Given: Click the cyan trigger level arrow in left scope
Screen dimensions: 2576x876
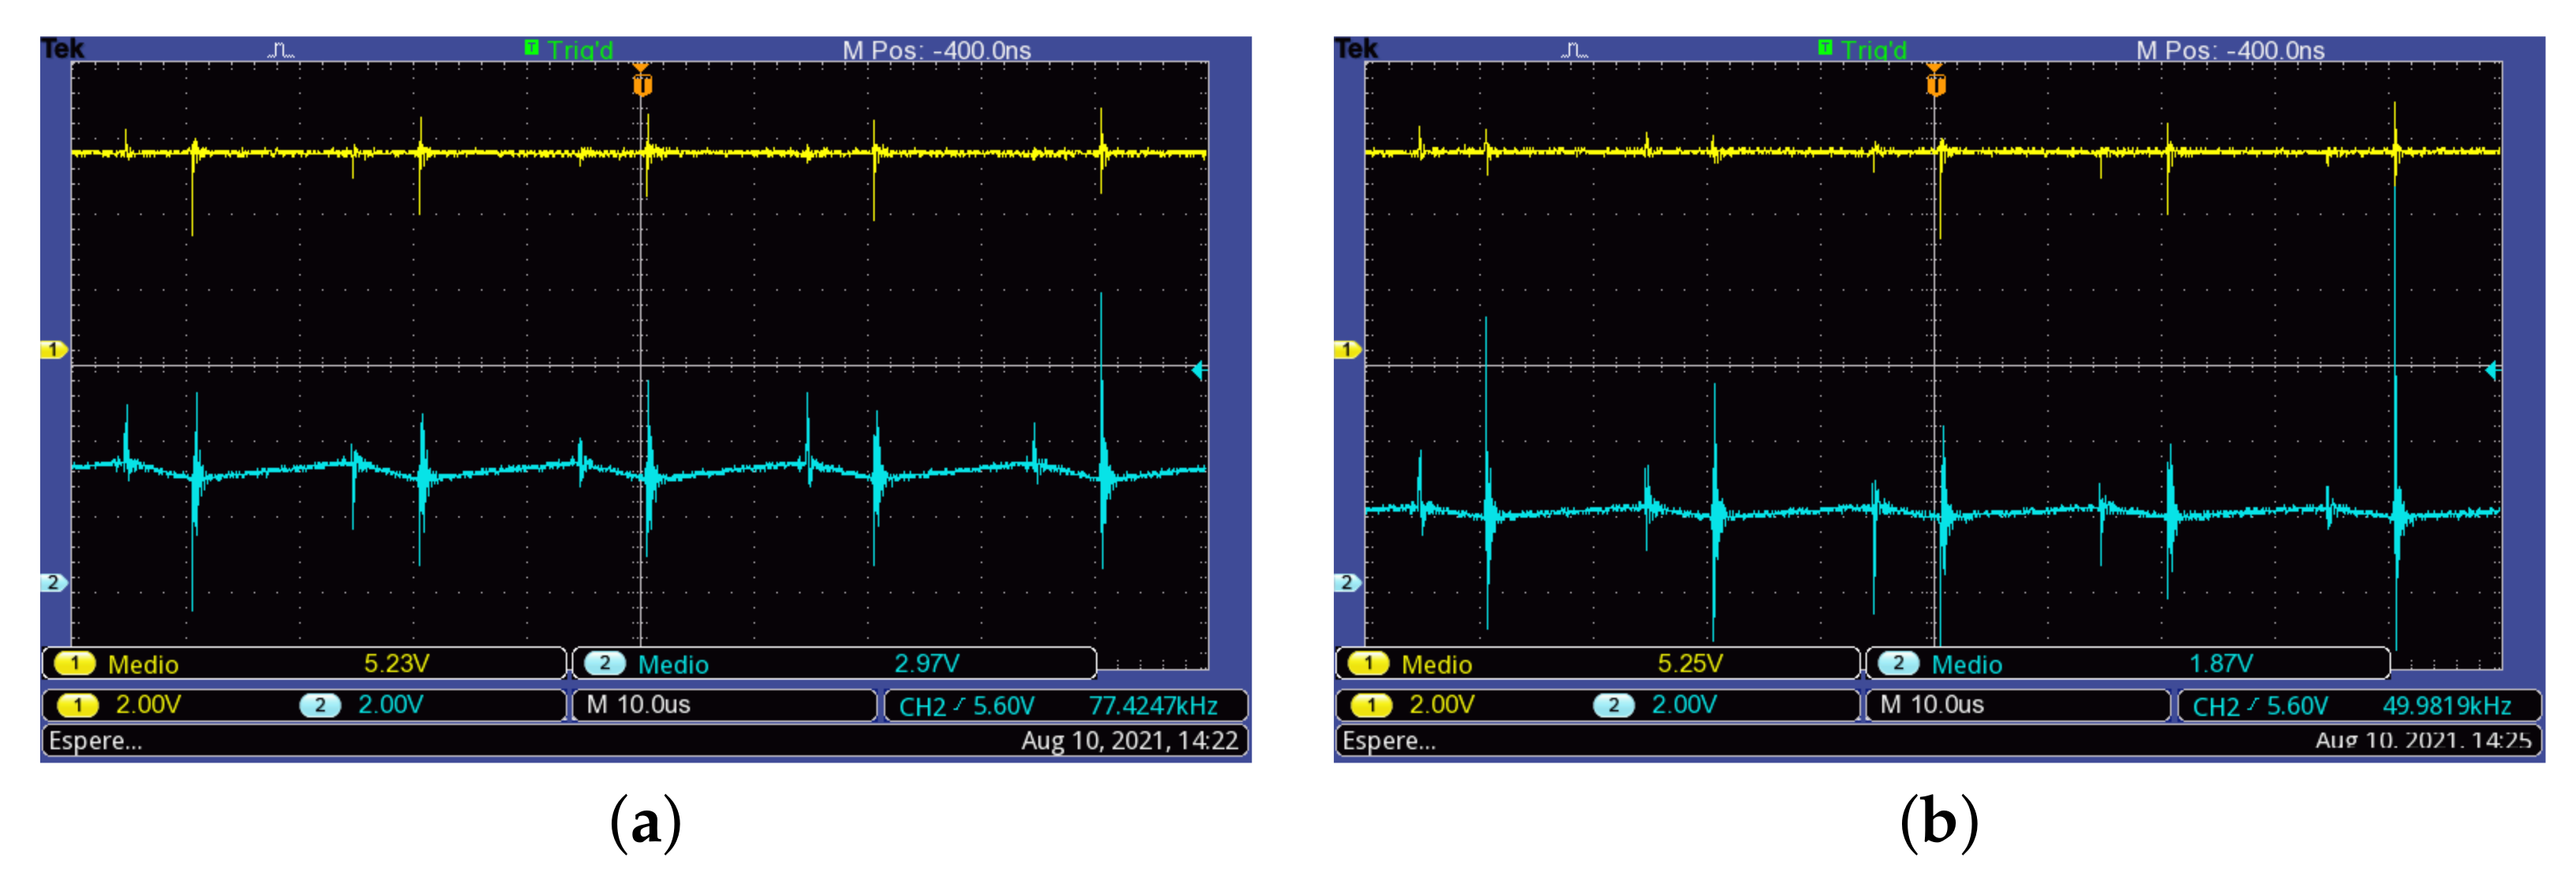Looking at the screenshot, I should point(1198,371).
